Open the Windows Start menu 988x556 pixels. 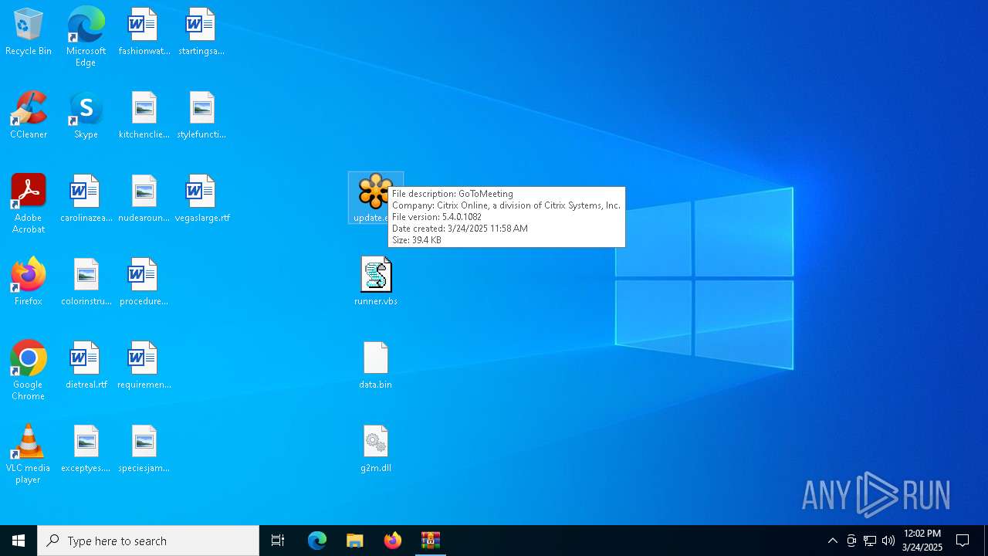pos(19,541)
